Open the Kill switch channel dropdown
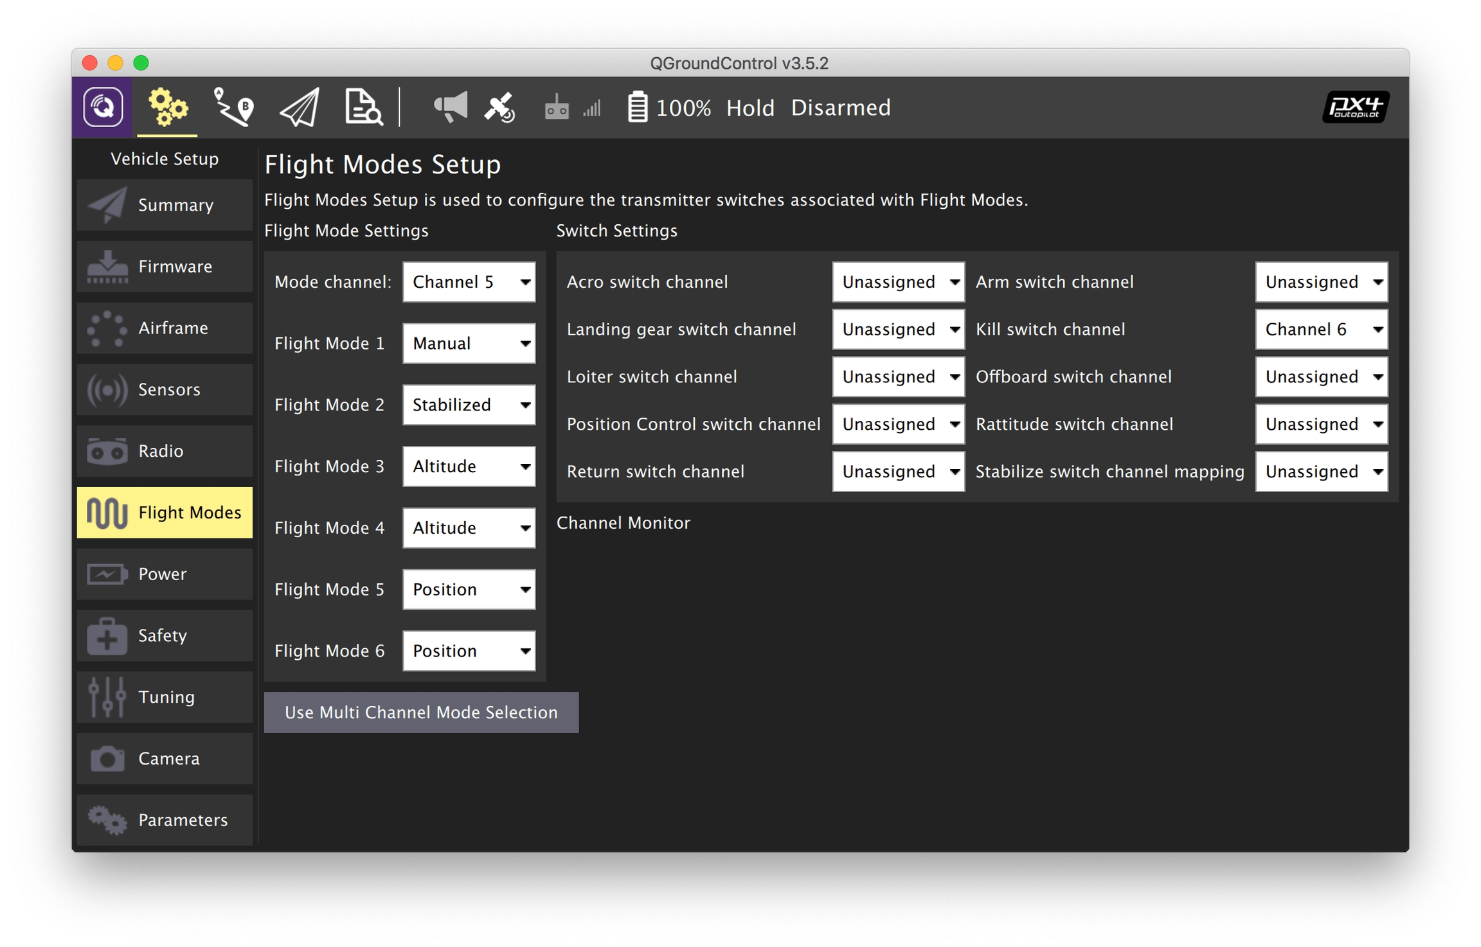This screenshot has width=1481, height=947. tap(1321, 329)
